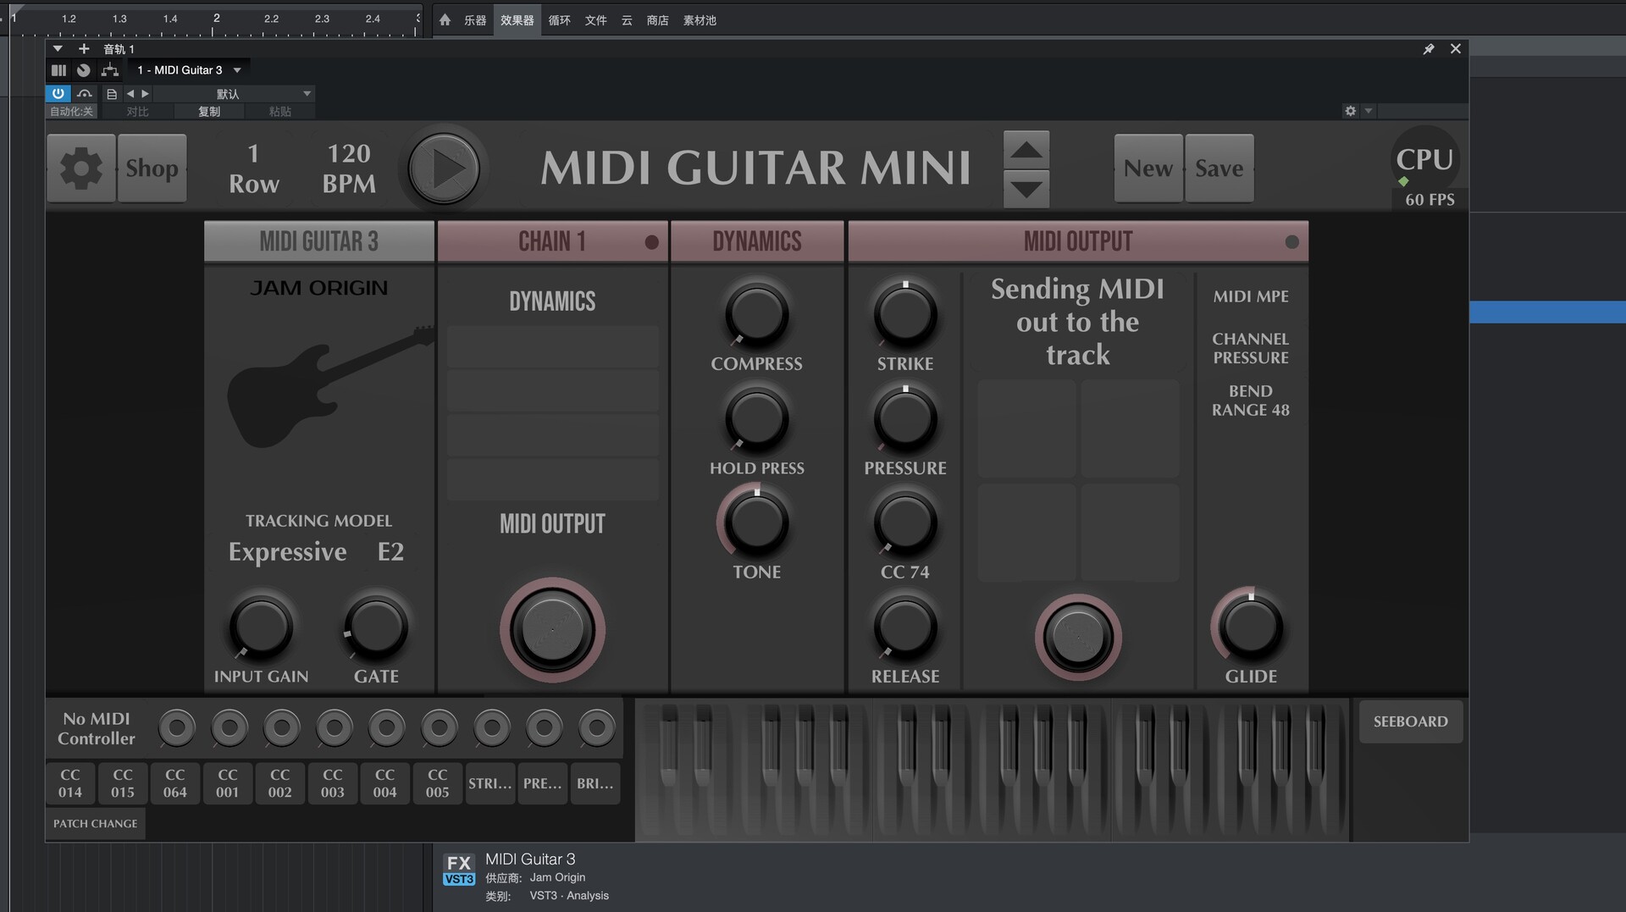Expand the 默认 preset dropdown
The image size is (1626, 912).
[307, 94]
